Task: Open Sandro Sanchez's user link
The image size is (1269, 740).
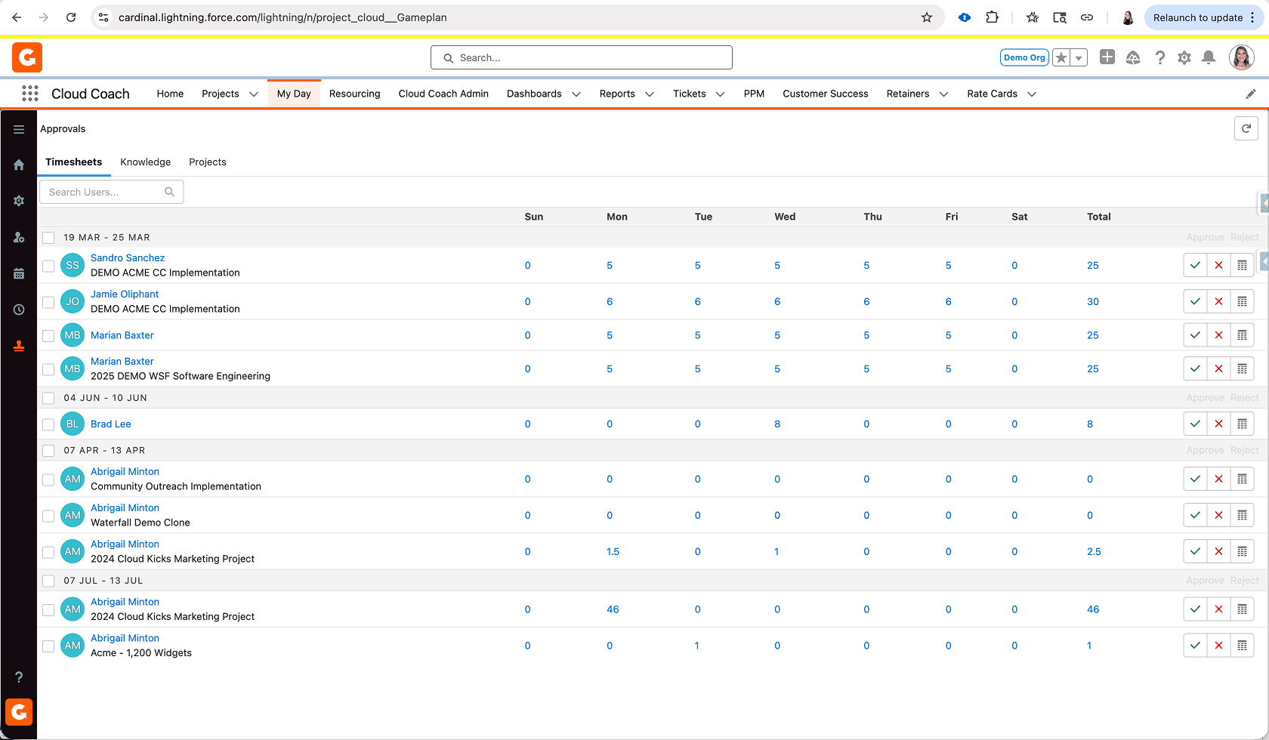Action: [128, 257]
